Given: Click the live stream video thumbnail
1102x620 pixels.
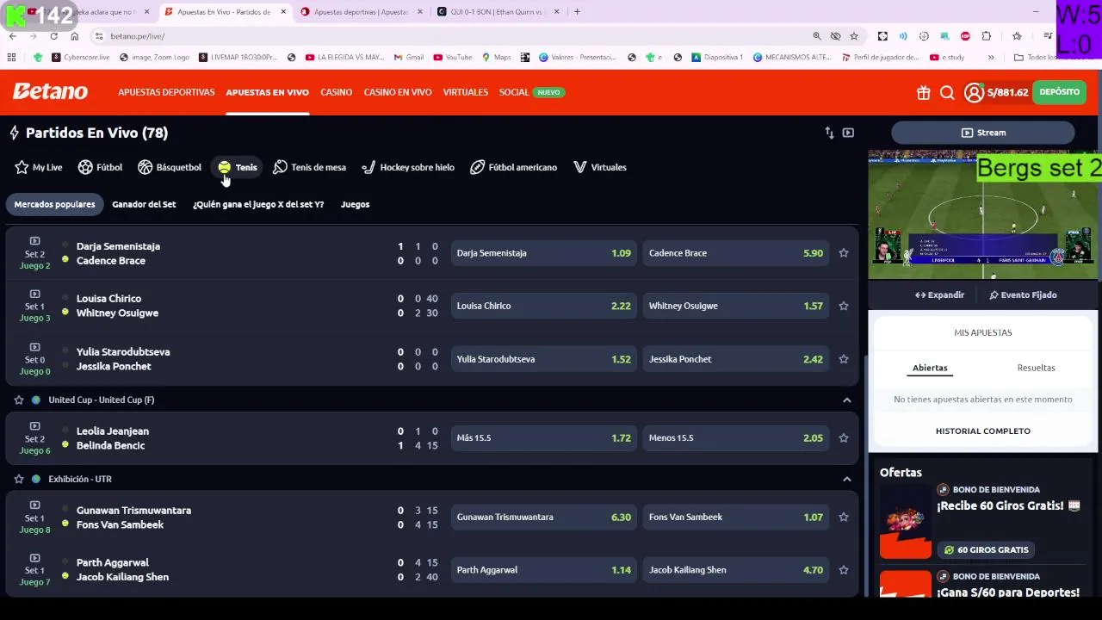Looking at the screenshot, I should tap(983, 215).
